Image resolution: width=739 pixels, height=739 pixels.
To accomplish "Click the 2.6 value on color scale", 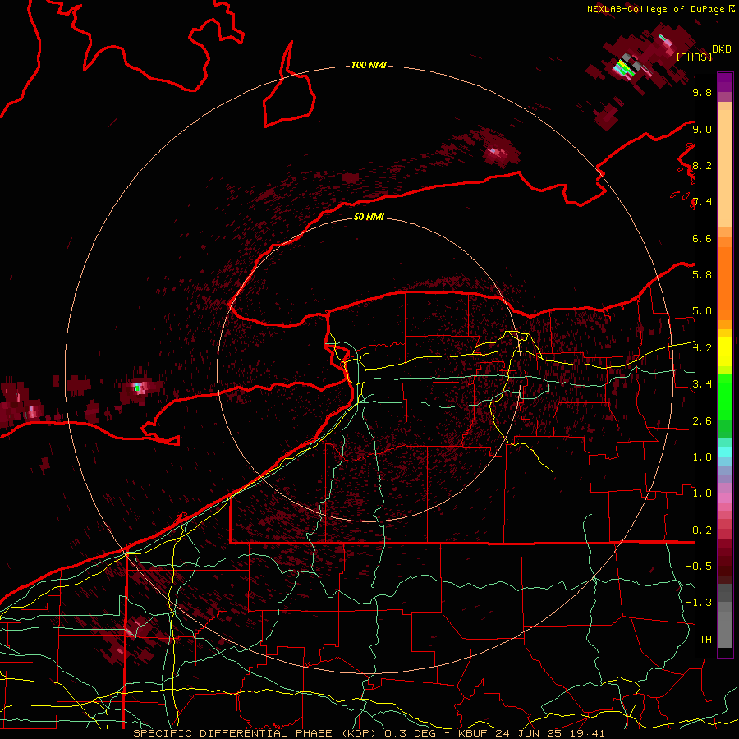I will [702, 421].
